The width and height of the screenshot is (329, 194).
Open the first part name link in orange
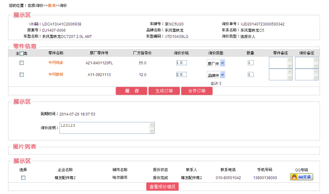(56, 62)
